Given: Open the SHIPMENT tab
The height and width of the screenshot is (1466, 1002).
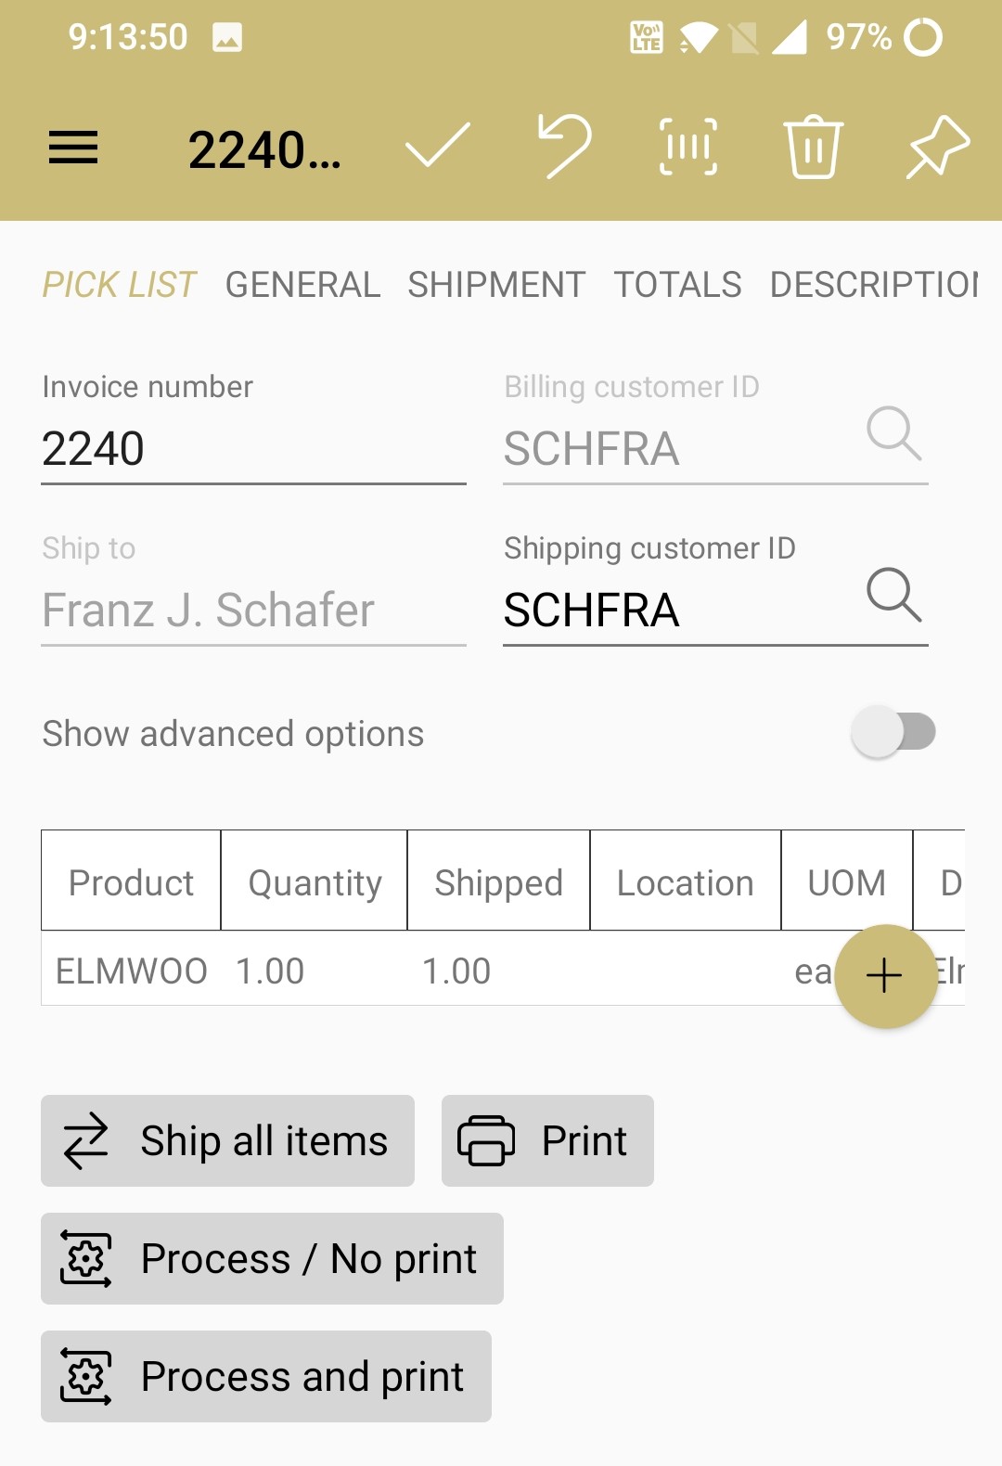Looking at the screenshot, I should coord(496,285).
